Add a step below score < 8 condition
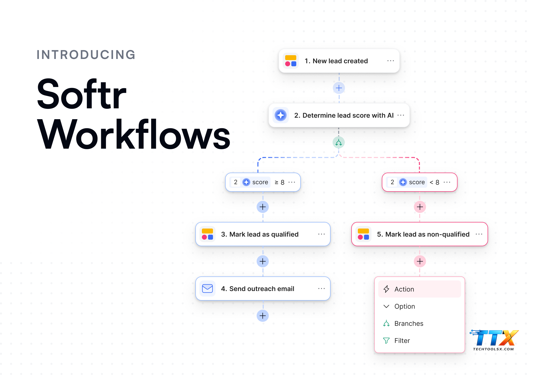The height and width of the screenshot is (383, 535). coord(420,207)
